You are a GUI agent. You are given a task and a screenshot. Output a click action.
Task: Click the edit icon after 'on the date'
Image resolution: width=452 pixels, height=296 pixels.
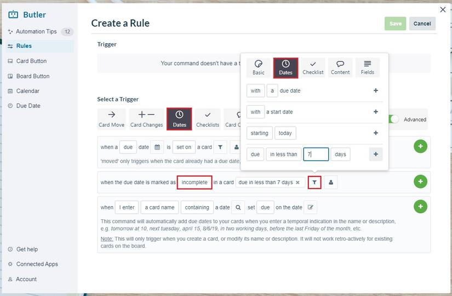(311, 207)
